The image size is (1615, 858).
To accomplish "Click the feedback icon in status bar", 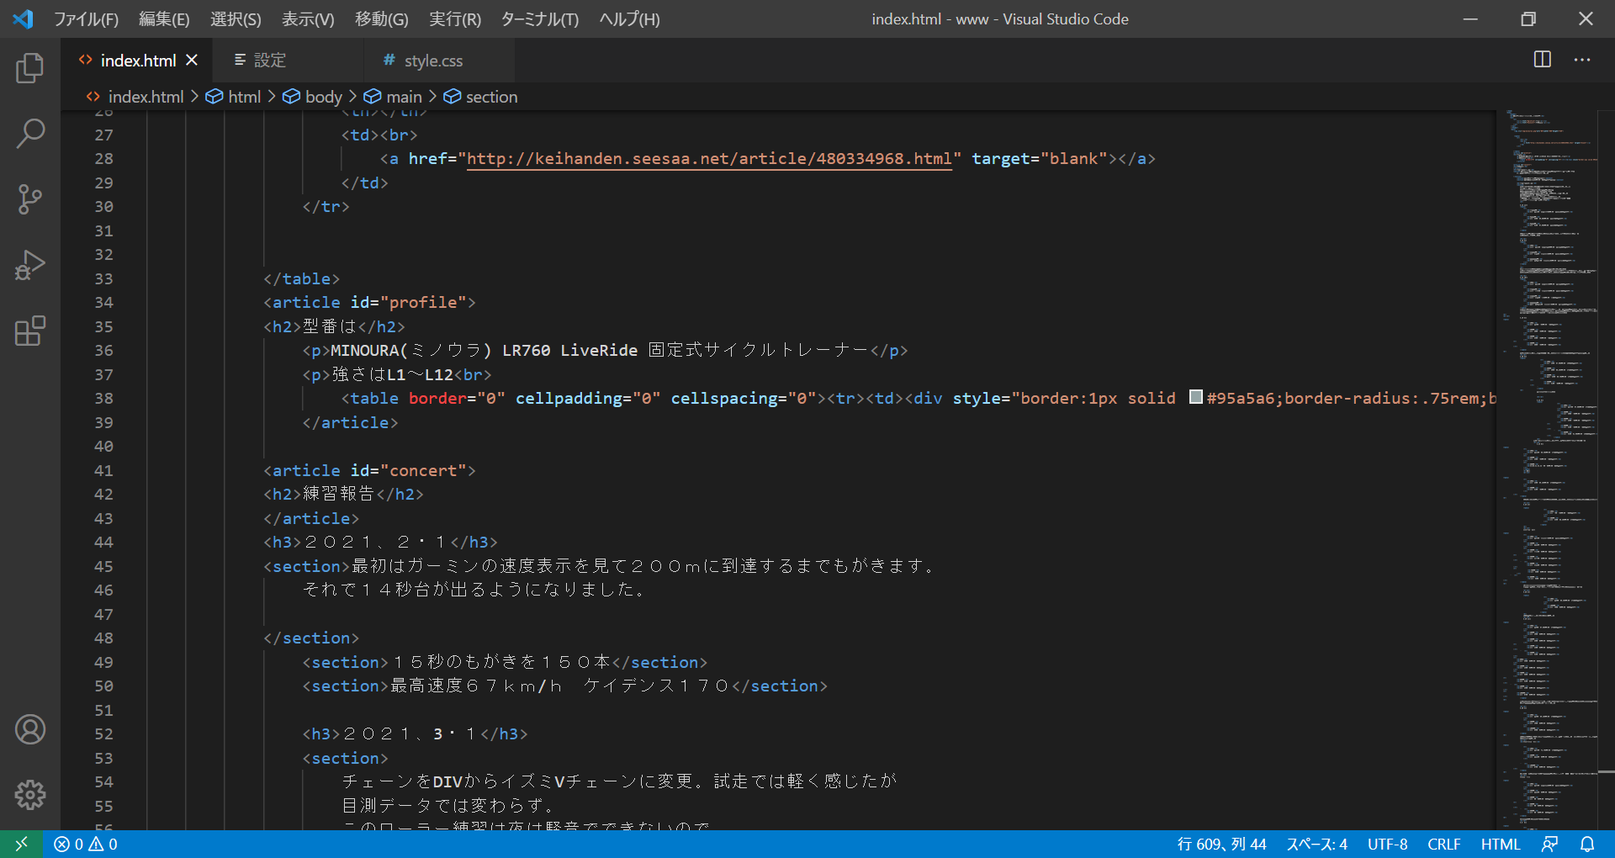I will pyautogui.click(x=1550, y=844).
